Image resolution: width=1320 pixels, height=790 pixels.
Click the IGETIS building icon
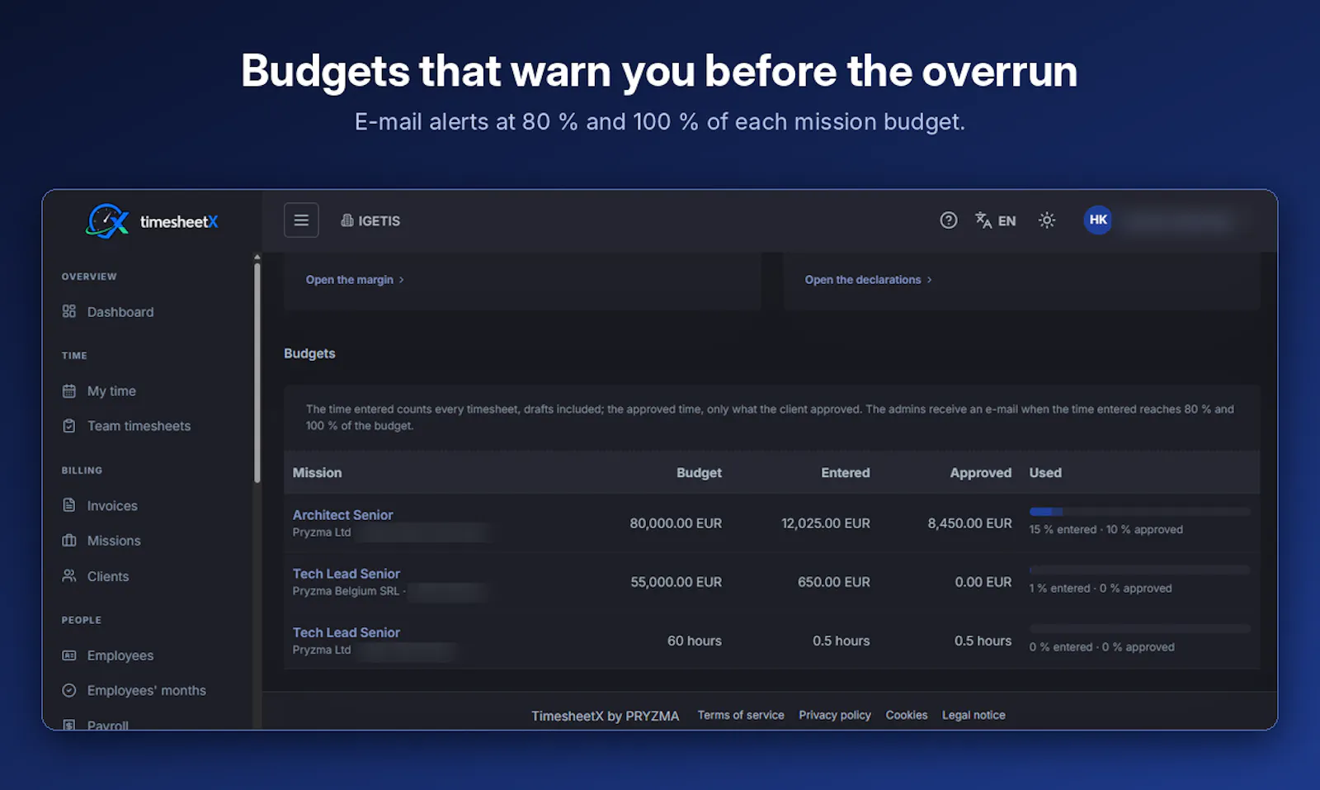[x=347, y=220]
